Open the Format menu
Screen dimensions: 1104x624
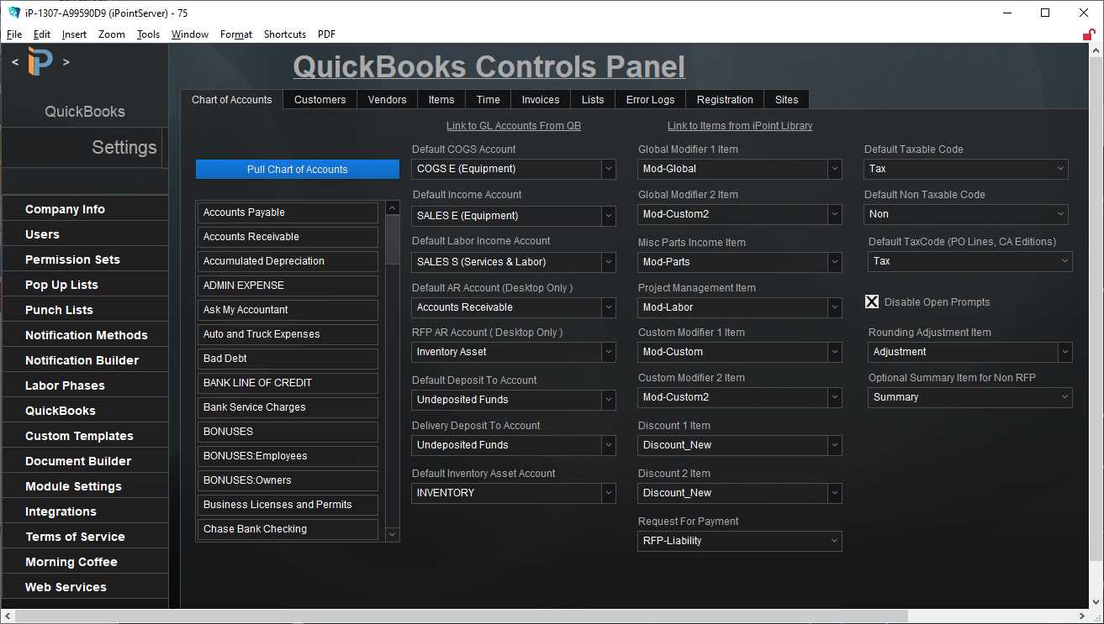[236, 34]
